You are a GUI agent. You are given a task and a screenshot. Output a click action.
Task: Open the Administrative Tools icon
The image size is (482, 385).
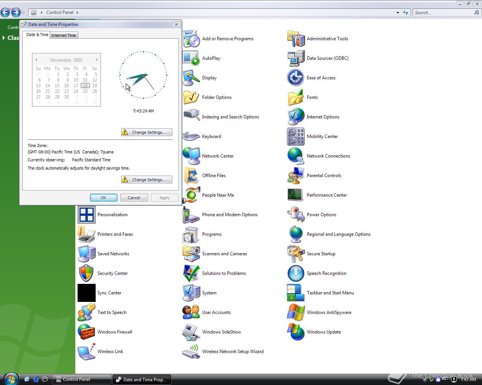[x=296, y=38]
